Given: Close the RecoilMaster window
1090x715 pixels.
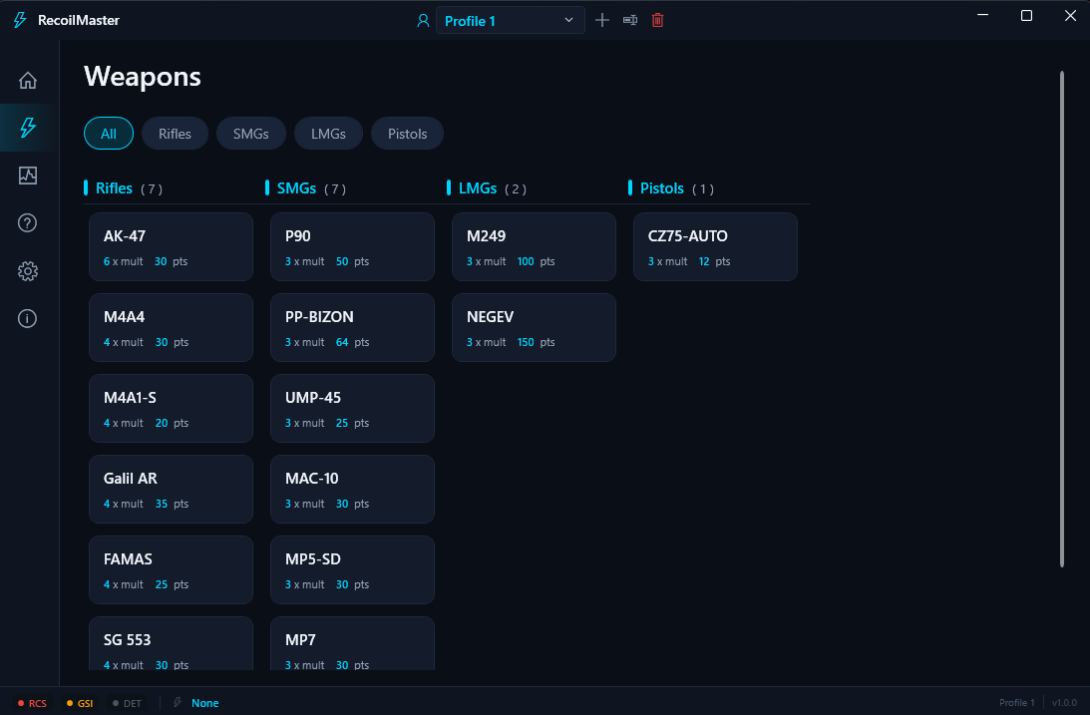Looking at the screenshot, I should coord(1070,15).
